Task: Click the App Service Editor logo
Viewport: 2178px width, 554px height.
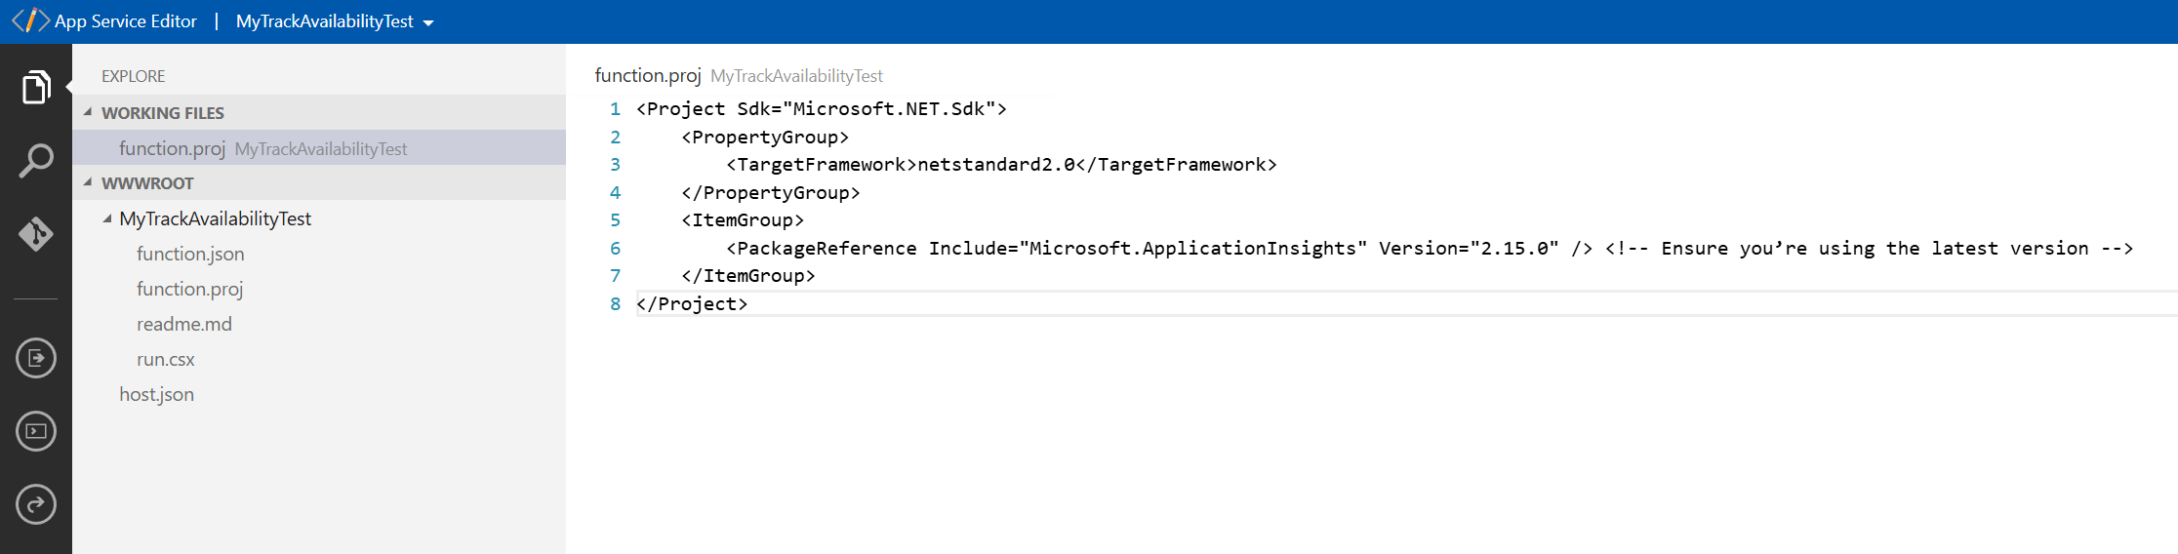Action: (31, 20)
